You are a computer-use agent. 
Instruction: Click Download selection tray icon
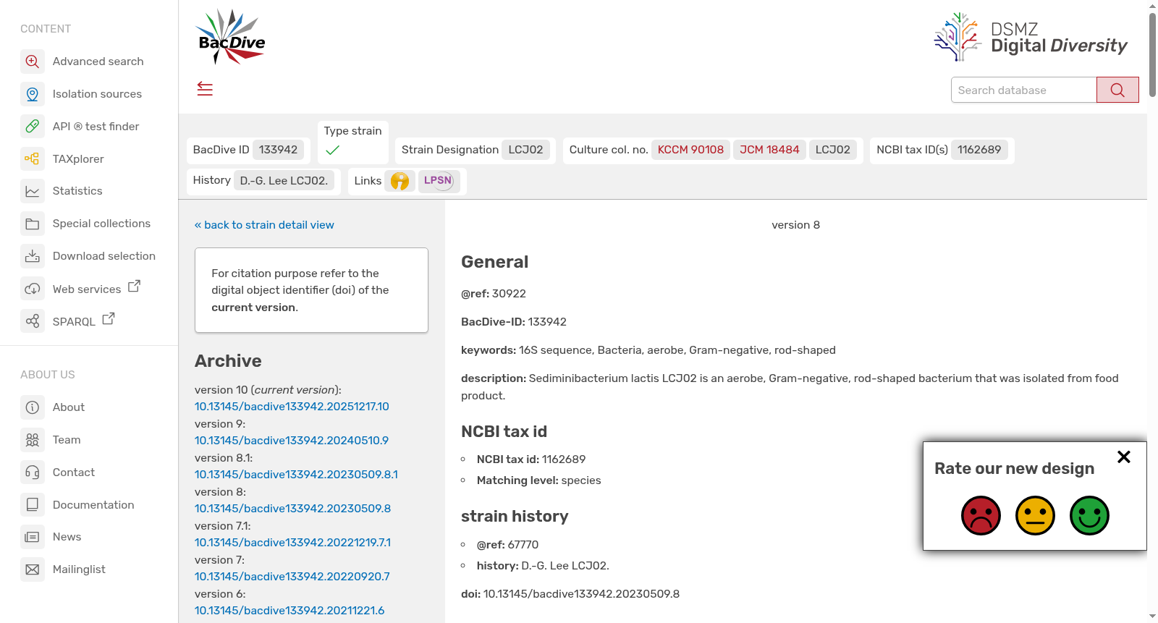pos(33,256)
